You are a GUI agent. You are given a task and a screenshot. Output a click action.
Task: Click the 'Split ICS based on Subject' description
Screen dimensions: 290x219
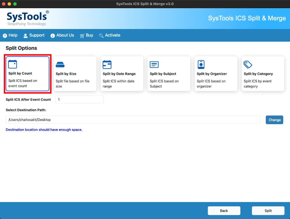(164, 84)
